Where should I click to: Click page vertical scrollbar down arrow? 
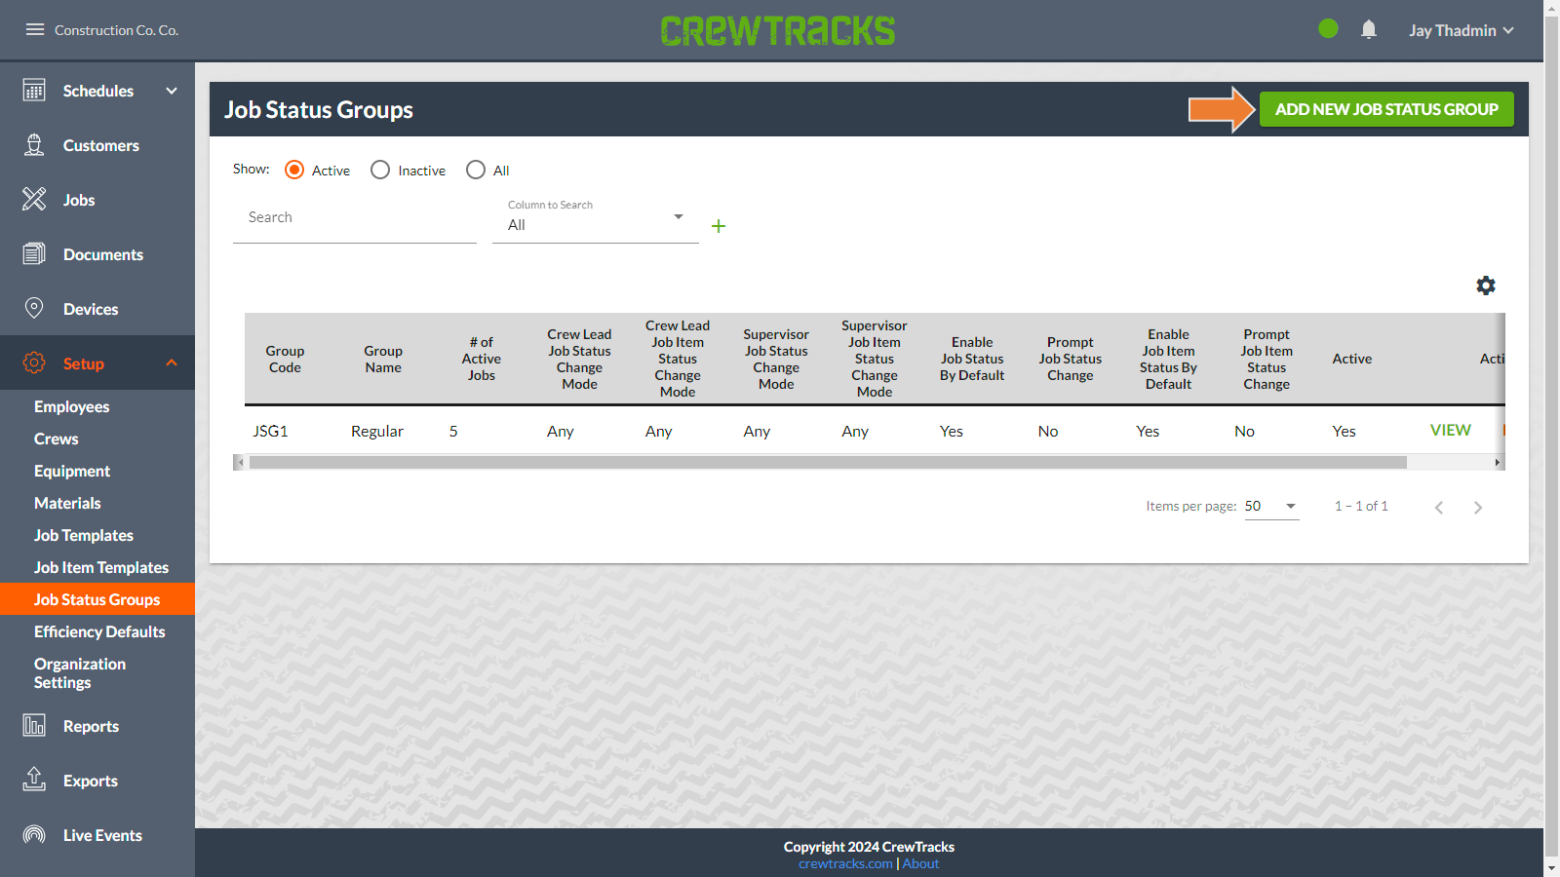tap(1552, 868)
